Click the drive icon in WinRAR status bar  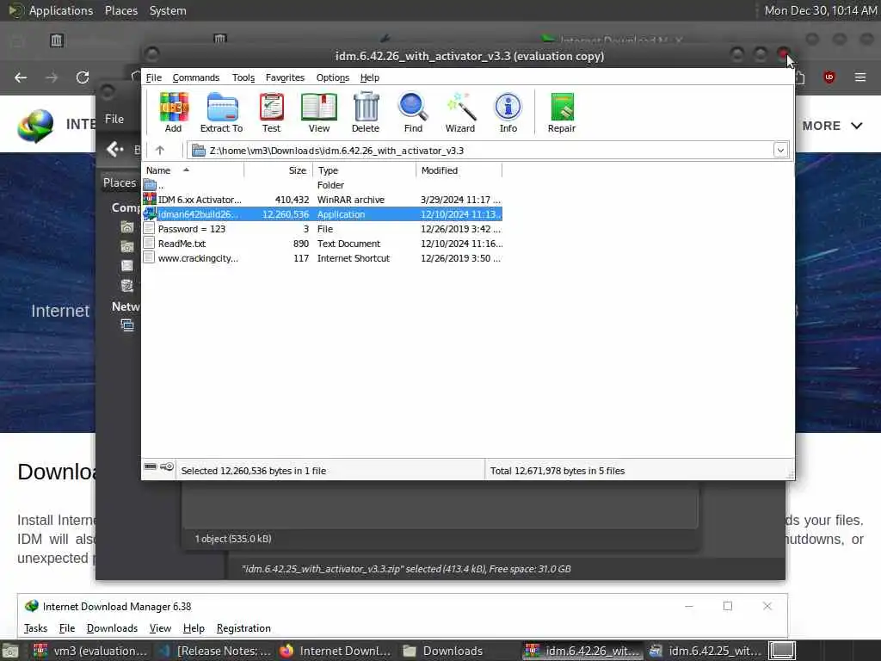(x=151, y=466)
